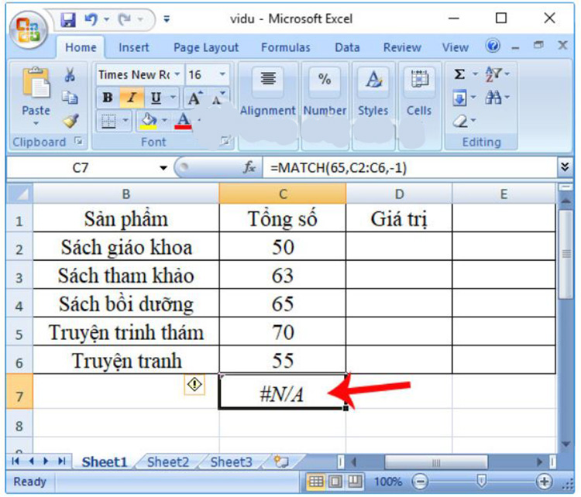
Task: Open the Data ribbon tab
Action: [x=347, y=47]
